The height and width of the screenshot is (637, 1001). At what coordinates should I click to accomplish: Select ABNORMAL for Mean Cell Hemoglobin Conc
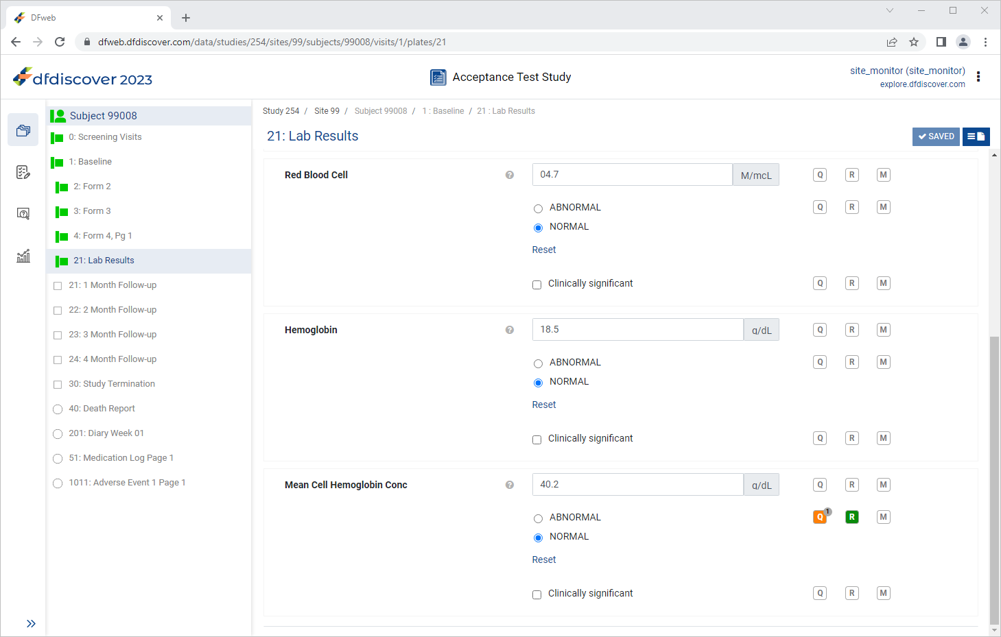click(538, 518)
